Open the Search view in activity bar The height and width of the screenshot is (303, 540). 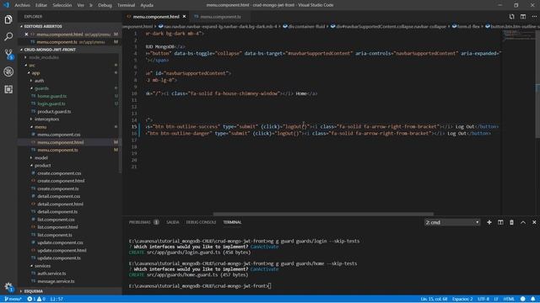(8, 36)
